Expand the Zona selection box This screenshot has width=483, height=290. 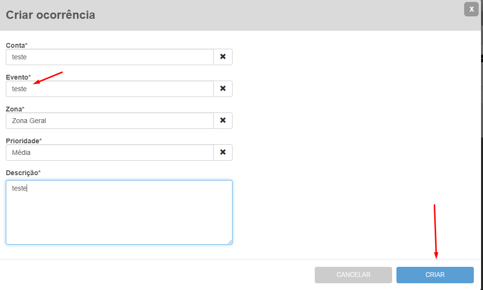click(x=110, y=121)
